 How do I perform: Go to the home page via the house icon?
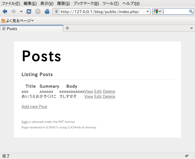[47, 11]
